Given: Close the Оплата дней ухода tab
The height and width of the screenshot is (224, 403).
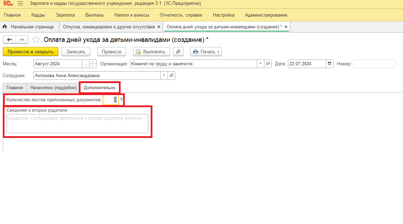Looking at the screenshot, I should point(286,27).
